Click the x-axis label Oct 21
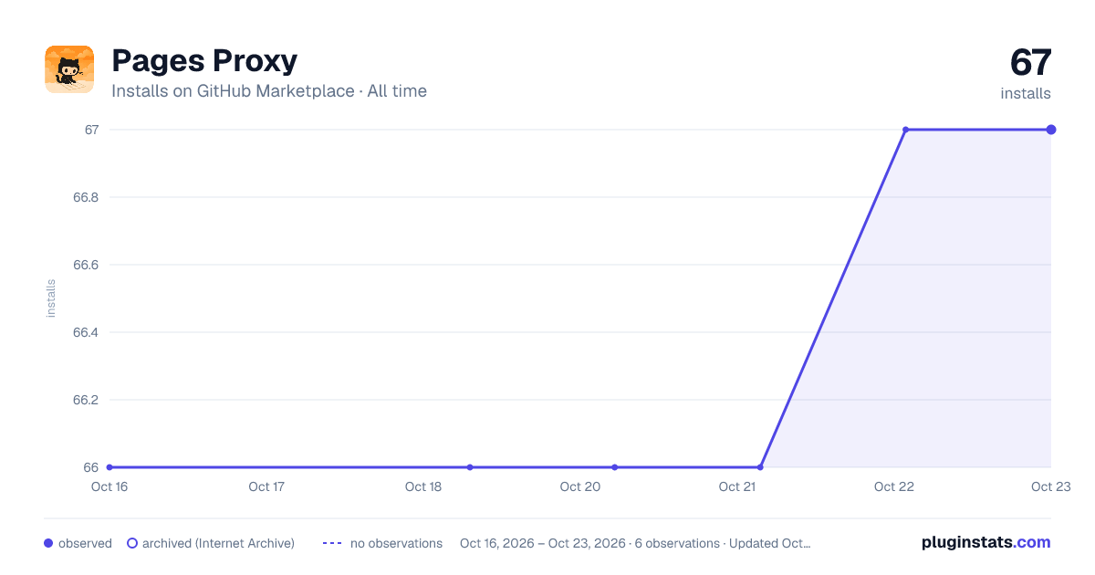 [737, 486]
